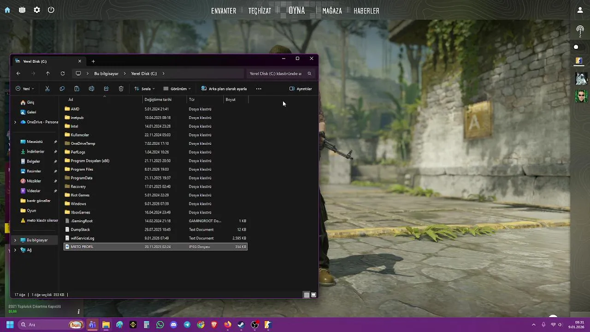590x332 pixels.
Task: Open the game profile person icon
Action: pyautogui.click(x=580, y=10)
